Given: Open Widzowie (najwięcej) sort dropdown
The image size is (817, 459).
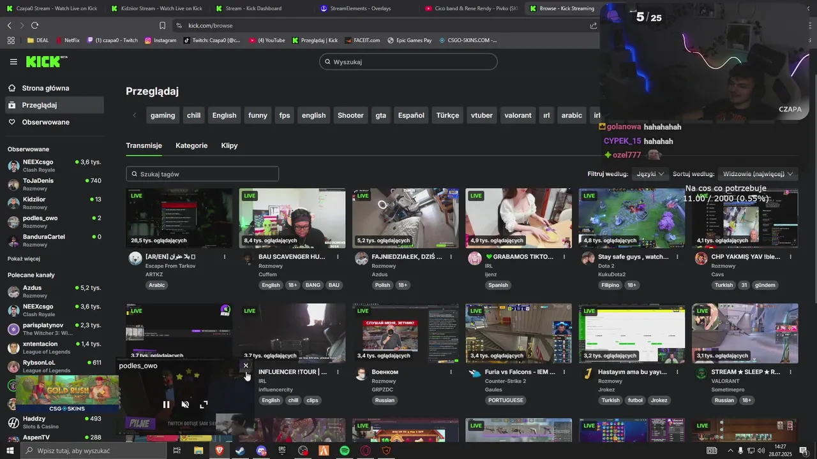Looking at the screenshot, I should tap(758, 174).
